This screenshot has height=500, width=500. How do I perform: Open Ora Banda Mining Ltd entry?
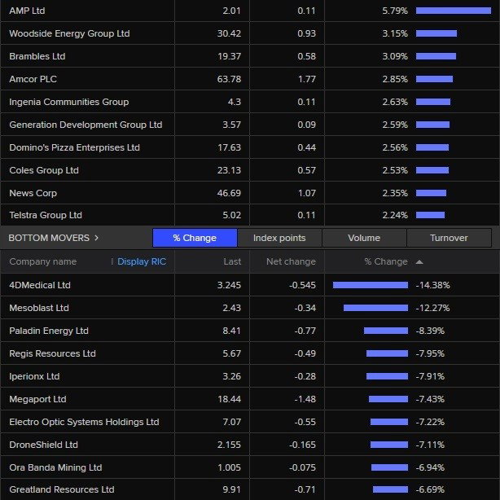coord(55,467)
